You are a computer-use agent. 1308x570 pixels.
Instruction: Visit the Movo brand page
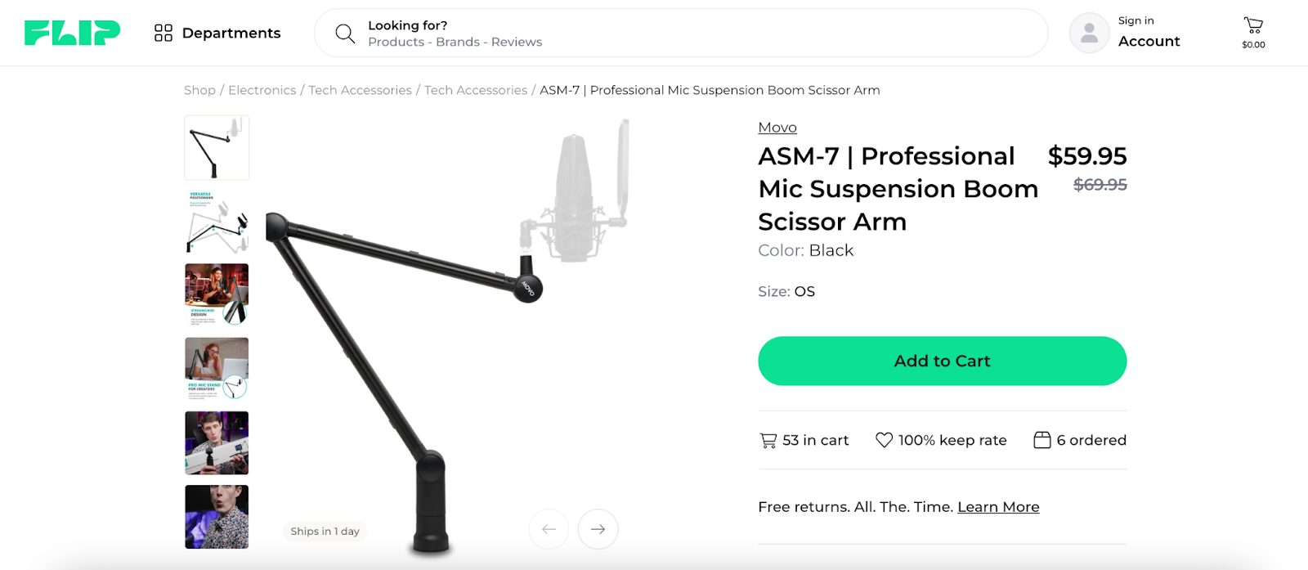(x=777, y=128)
